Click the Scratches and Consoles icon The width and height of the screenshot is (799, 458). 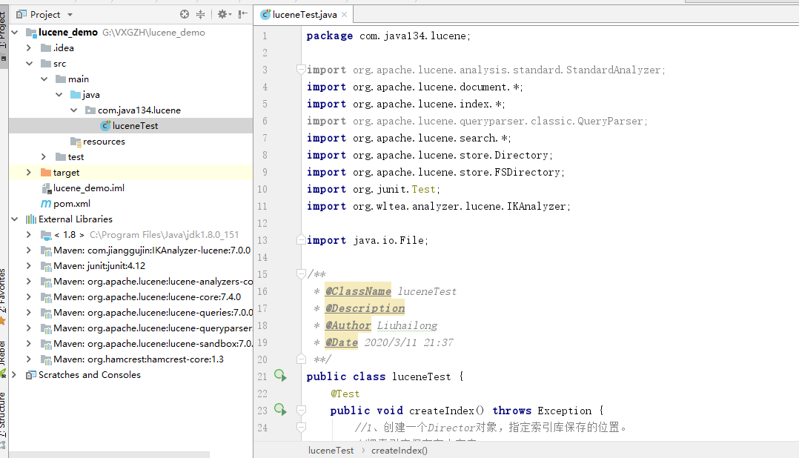31,375
